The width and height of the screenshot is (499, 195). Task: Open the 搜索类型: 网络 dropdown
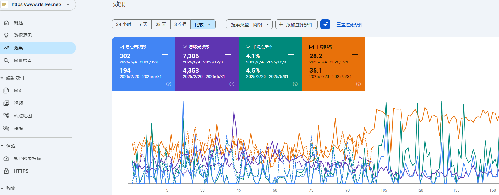pos(249,24)
